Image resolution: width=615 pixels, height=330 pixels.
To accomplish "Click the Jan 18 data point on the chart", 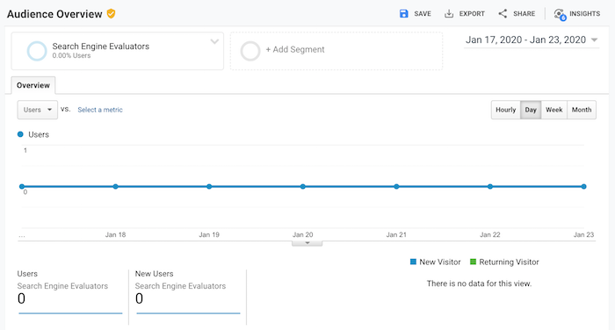I will point(115,187).
